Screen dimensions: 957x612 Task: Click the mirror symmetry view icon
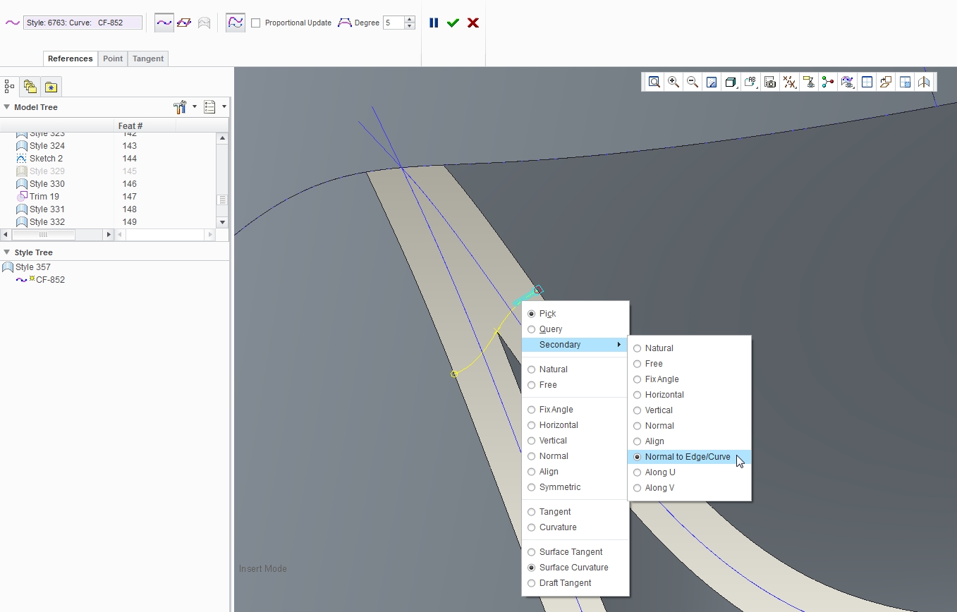coord(924,82)
